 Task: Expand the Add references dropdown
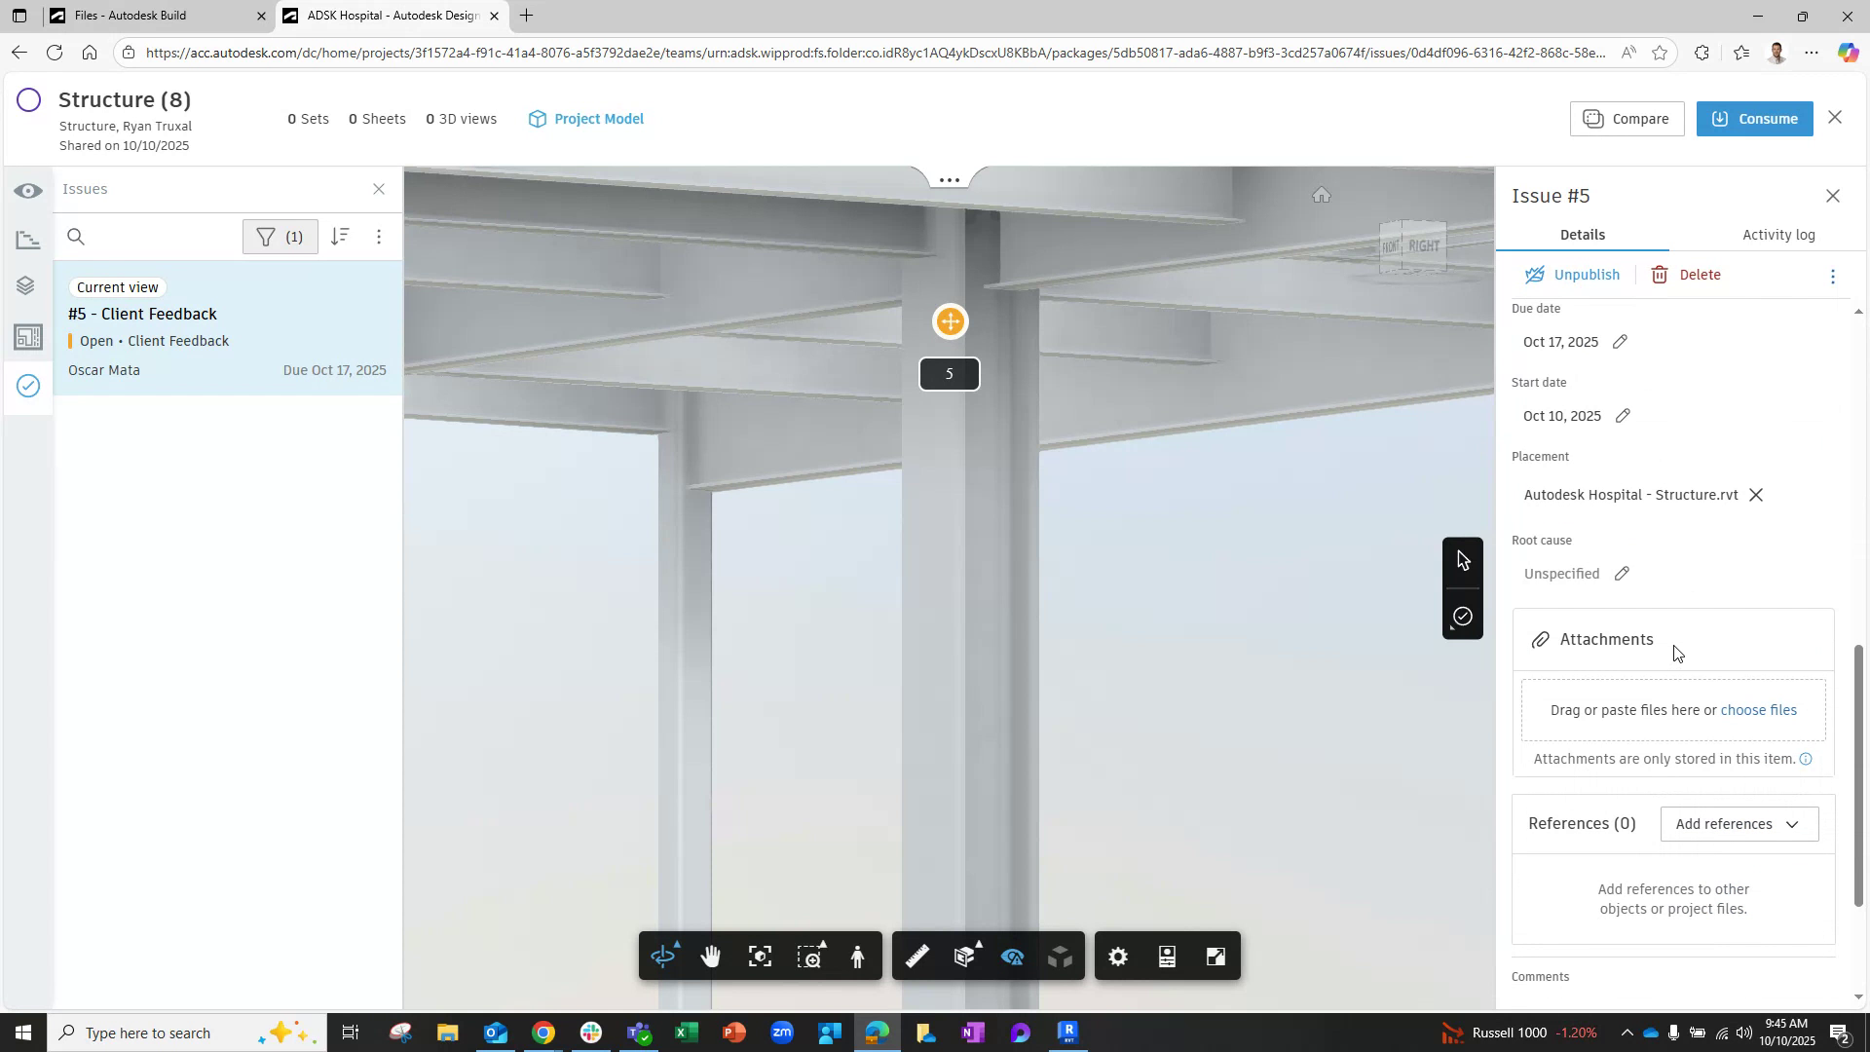click(x=1739, y=823)
